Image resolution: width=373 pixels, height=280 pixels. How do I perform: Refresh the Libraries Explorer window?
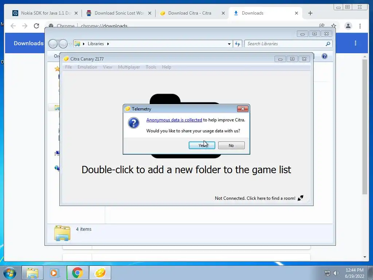[x=237, y=44]
